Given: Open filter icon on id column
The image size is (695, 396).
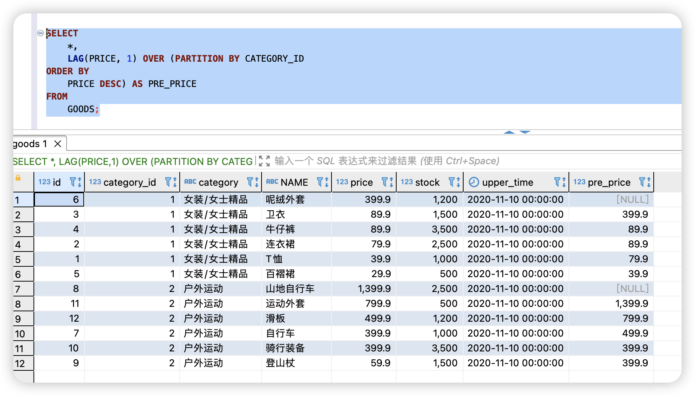Looking at the screenshot, I should [73, 182].
